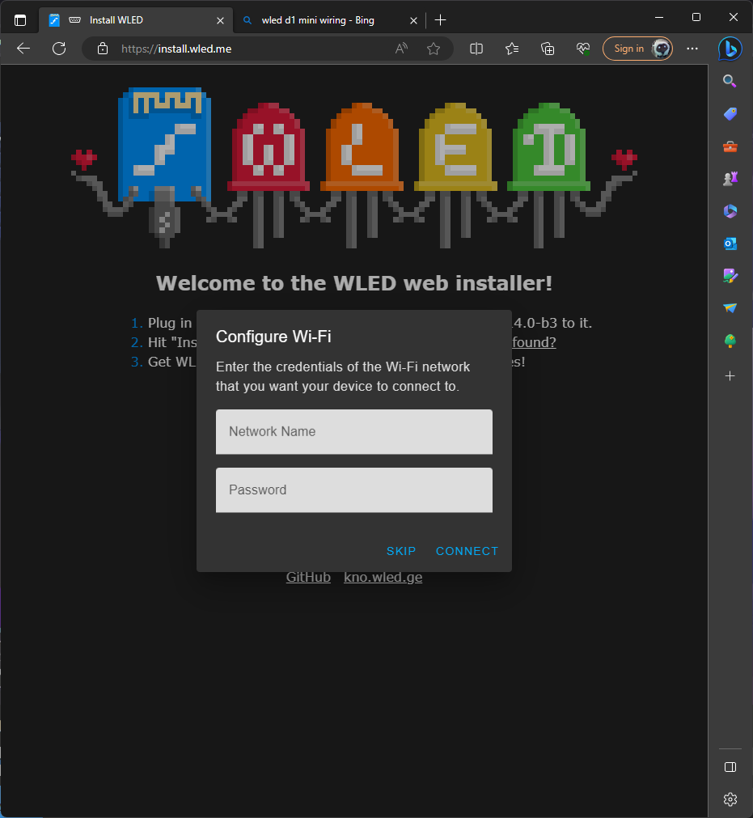Add this page to favorites
This screenshot has height=818, width=753.
pyautogui.click(x=434, y=49)
